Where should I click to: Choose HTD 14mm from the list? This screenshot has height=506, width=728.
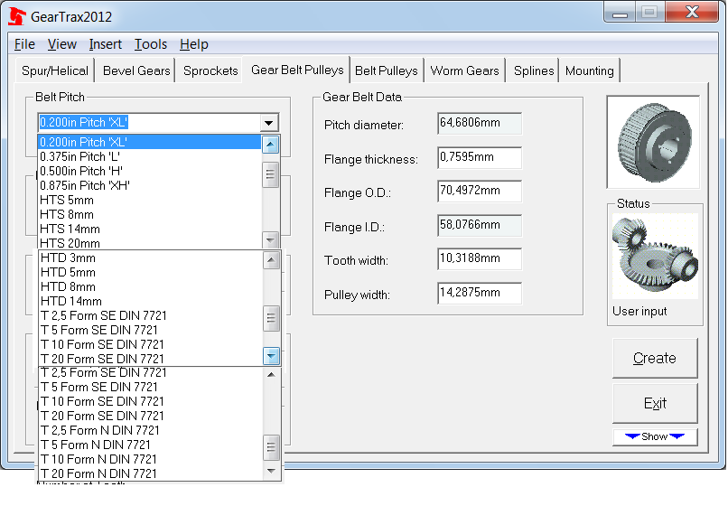click(x=151, y=301)
